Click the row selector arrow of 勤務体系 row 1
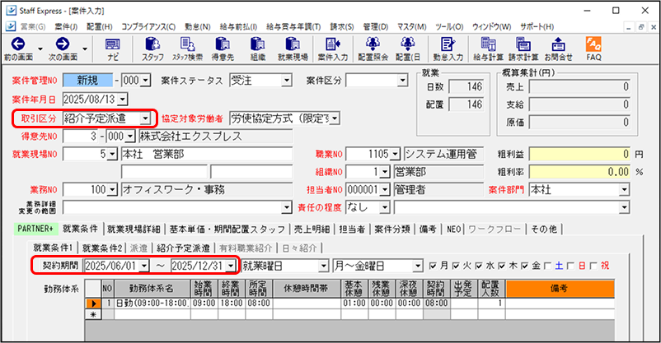The width and height of the screenshot is (661, 343). [x=93, y=303]
